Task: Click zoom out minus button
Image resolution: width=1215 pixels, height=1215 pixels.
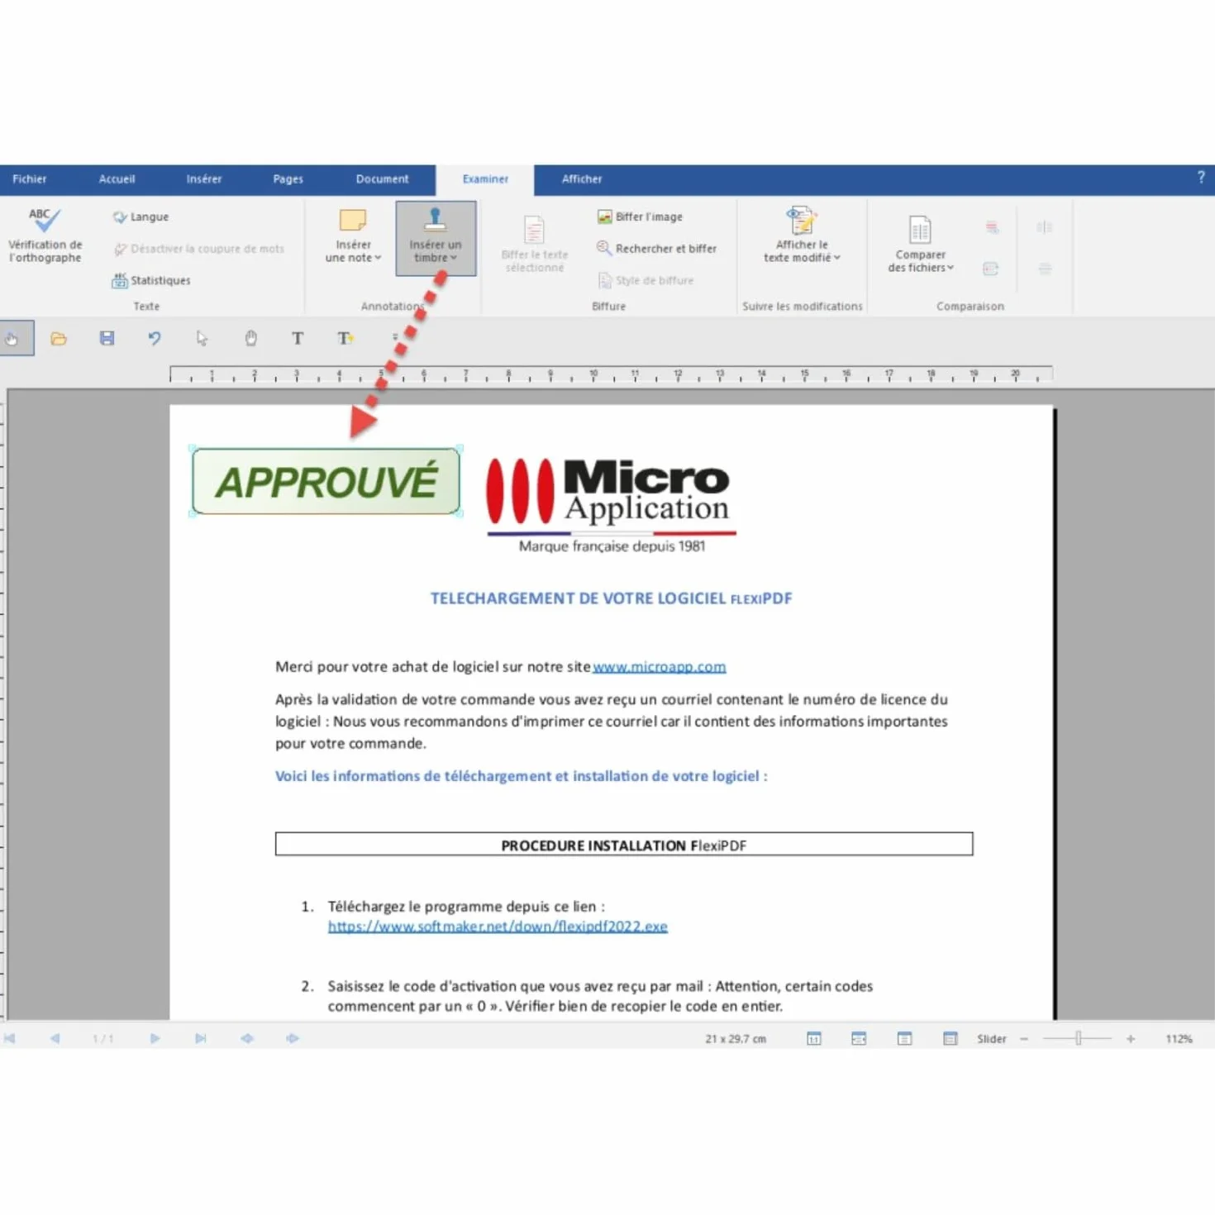Action: coord(1024,1039)
